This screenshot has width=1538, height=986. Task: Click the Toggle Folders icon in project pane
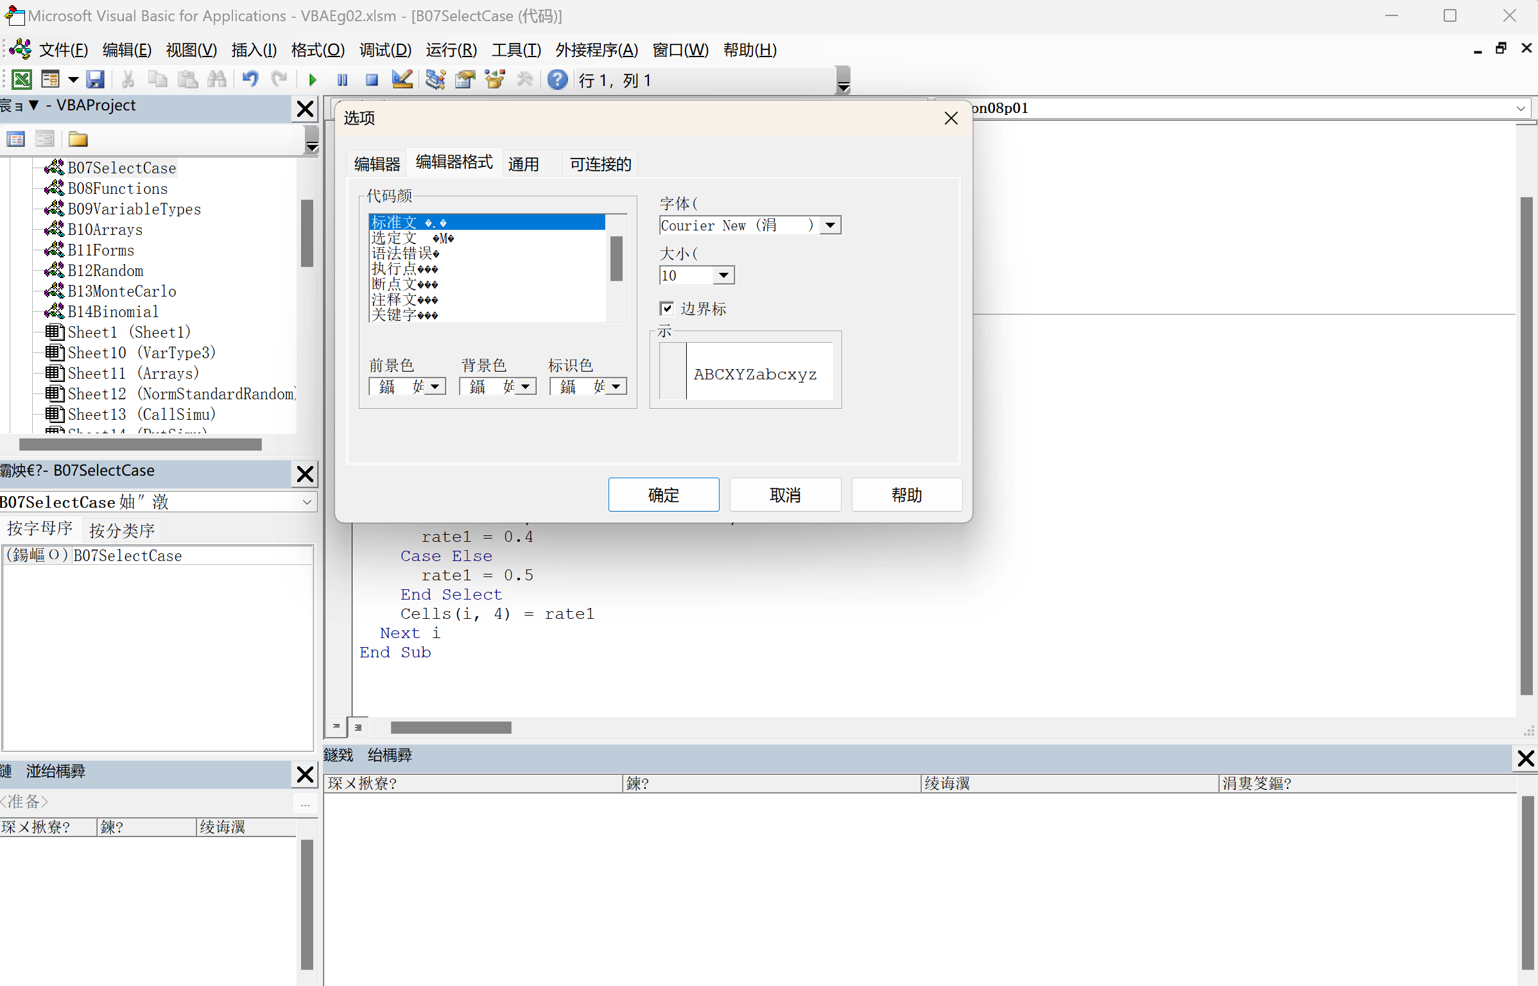click(x=78, y=139)
